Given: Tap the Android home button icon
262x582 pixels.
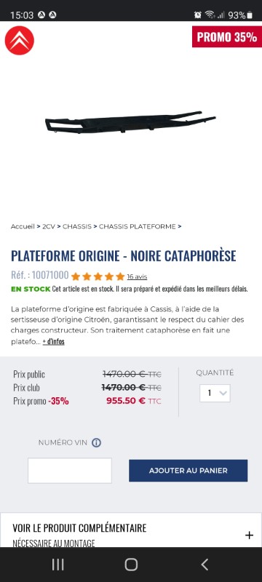Looking at the screenshot, I should [131, 565].
